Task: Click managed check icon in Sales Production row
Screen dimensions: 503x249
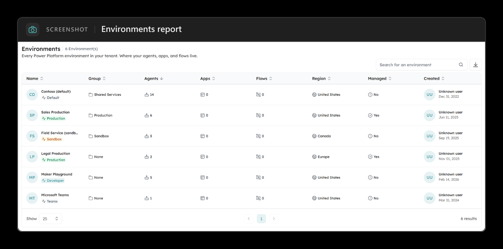Action: pyautogui.click(x=370, y=115)
